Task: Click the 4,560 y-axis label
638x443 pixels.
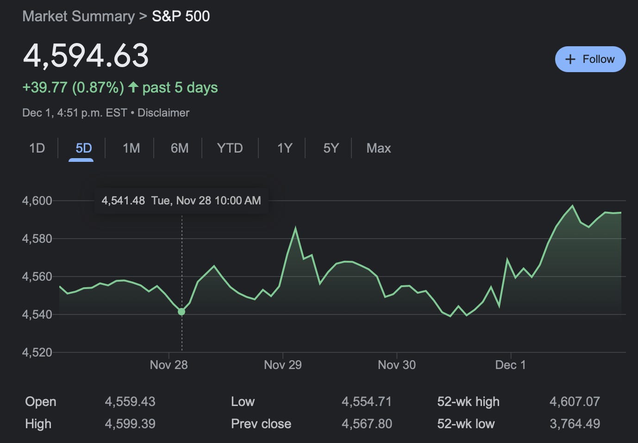Action: coord(37,277)
